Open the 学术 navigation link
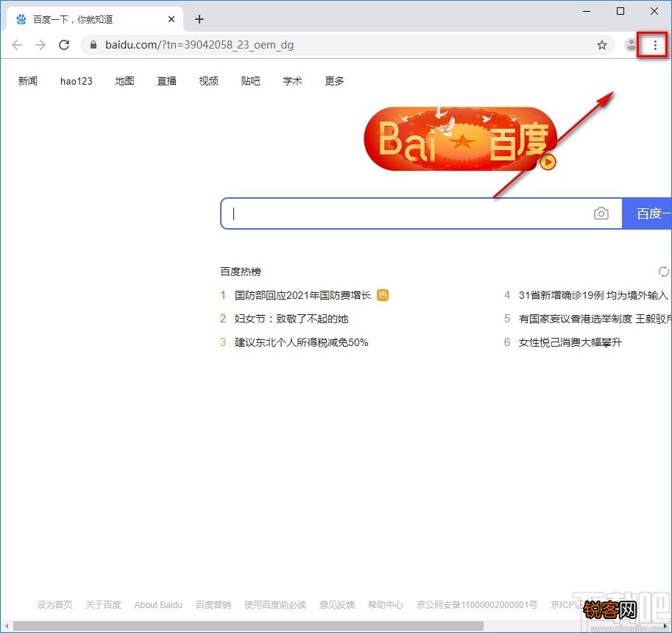Screen dimensions: 672x633 pyautogui.click(x=292, y=80)
